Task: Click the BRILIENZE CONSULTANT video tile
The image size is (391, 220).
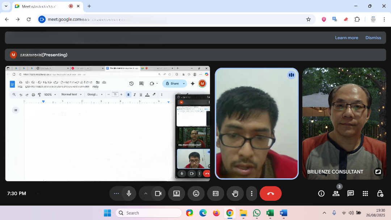Action: (344, 123)
